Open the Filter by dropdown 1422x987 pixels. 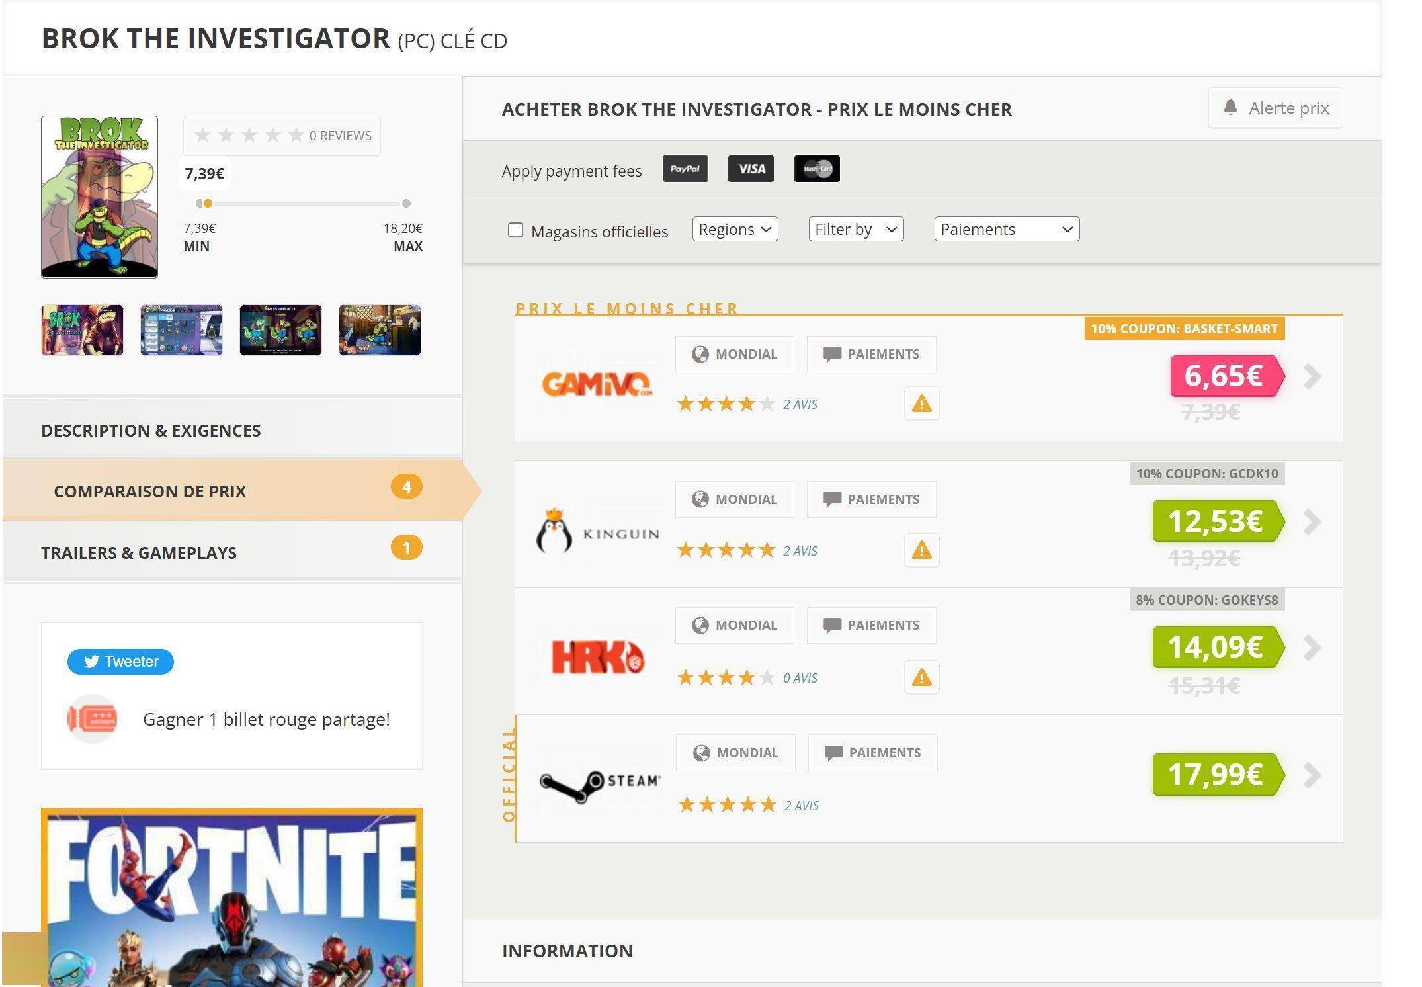click(856, 230)
